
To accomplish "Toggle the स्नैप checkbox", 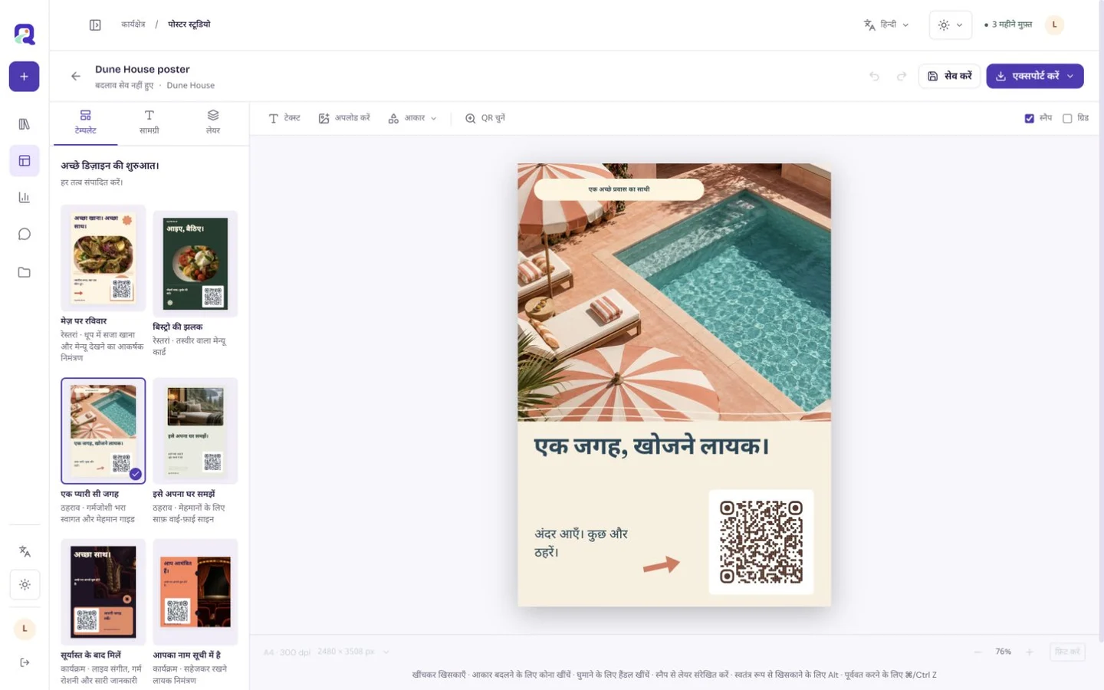I will tap(1030, 118).
